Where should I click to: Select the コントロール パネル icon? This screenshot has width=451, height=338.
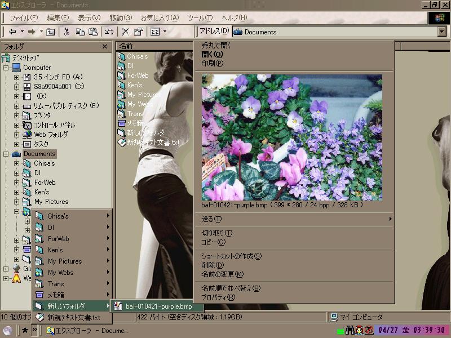coord(27,125)
